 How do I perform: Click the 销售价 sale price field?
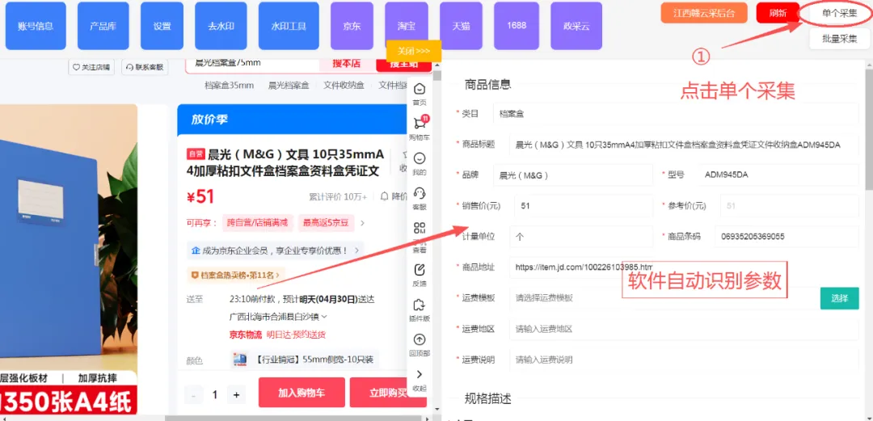coord(583,205)
